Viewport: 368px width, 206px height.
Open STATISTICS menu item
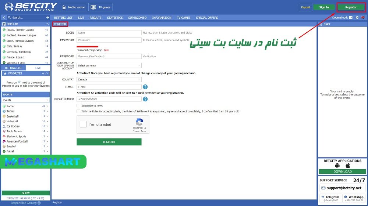tap(115, 18)
